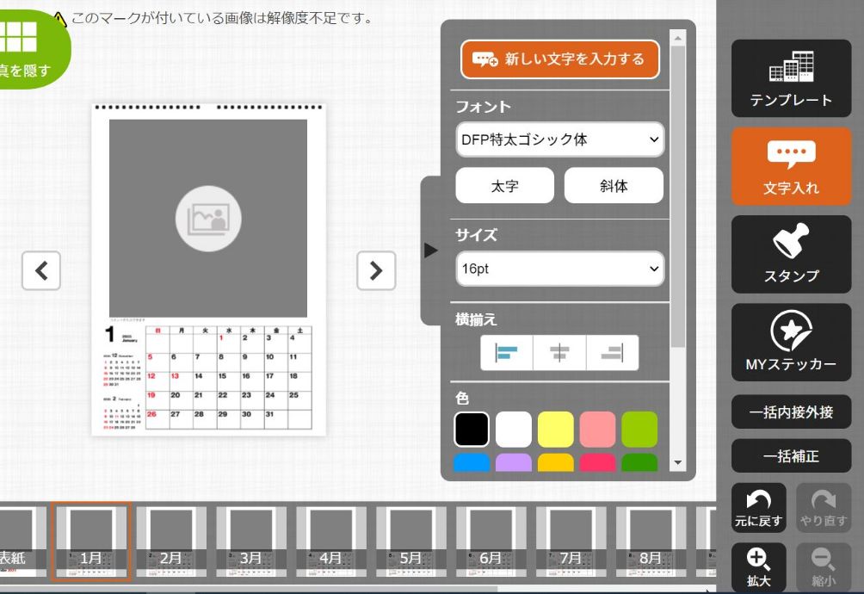Select the 5月 page thumbnail
The width and height of the screenshot is (864, 594).
point(411,541)
